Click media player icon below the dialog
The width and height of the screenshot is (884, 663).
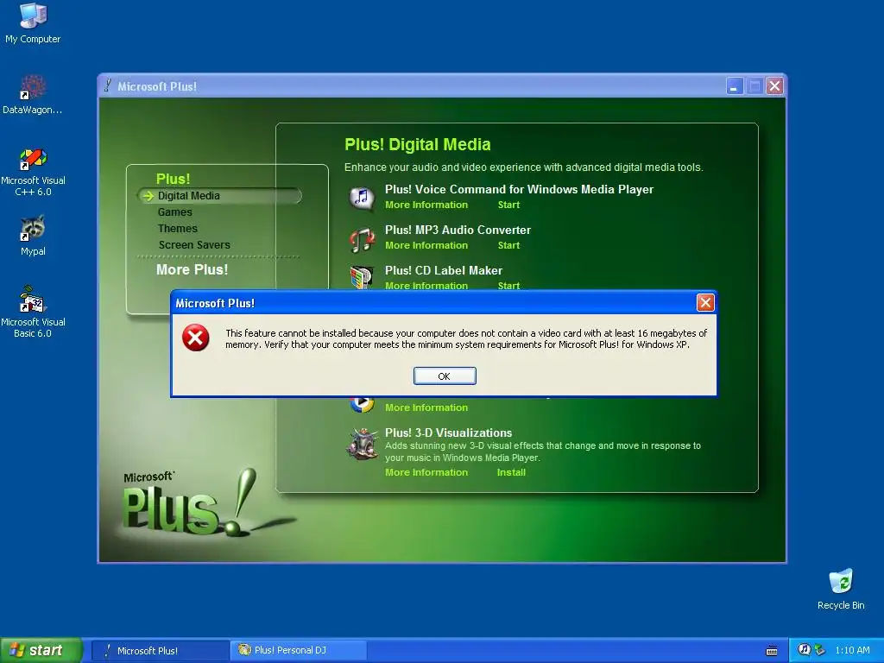pyautogui.click(x=362, y=404)
